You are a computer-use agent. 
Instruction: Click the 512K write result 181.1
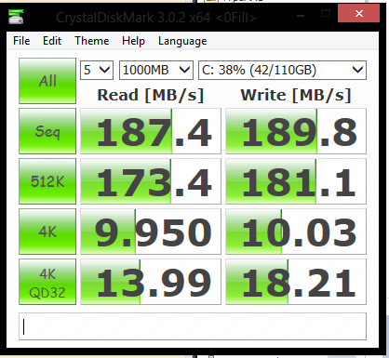[296, 181]
